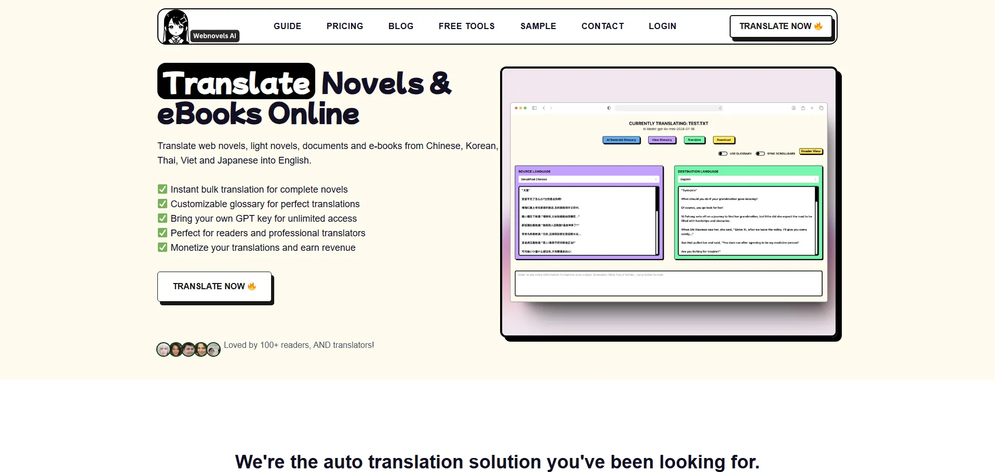The image size is (995, 472).
Task: Click the extra information text field
Action: pyautogui.click(x=668, y=284)
